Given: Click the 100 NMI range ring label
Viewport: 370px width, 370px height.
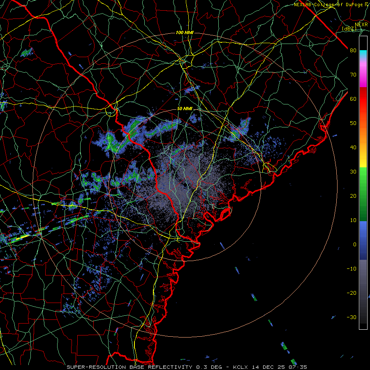Looking at the screenshot, I should [x=185, y=32].
